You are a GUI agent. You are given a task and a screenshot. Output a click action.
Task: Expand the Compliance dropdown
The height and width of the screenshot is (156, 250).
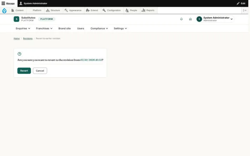tap(99, 28)
